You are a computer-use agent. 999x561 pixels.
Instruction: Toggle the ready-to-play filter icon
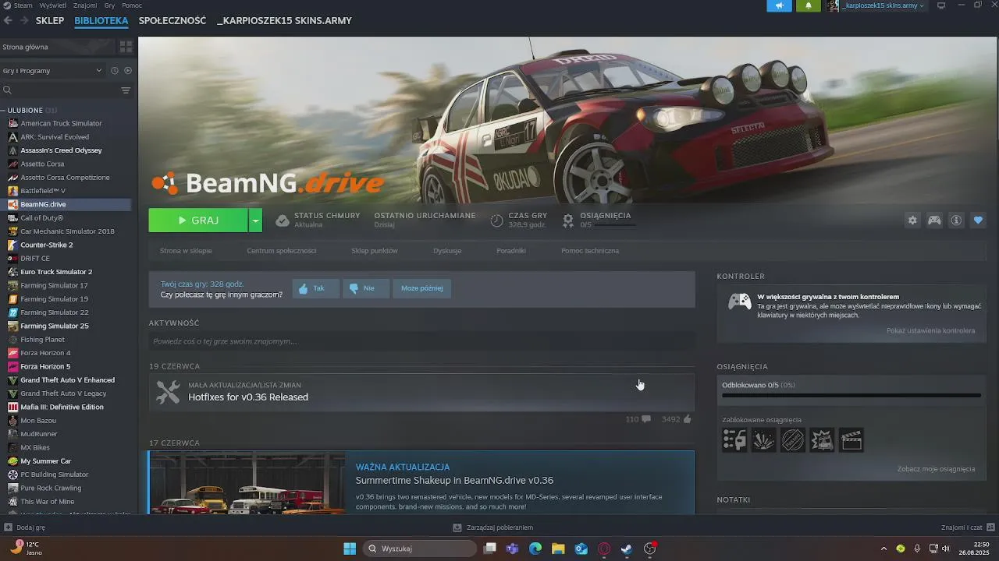[128, 71]
